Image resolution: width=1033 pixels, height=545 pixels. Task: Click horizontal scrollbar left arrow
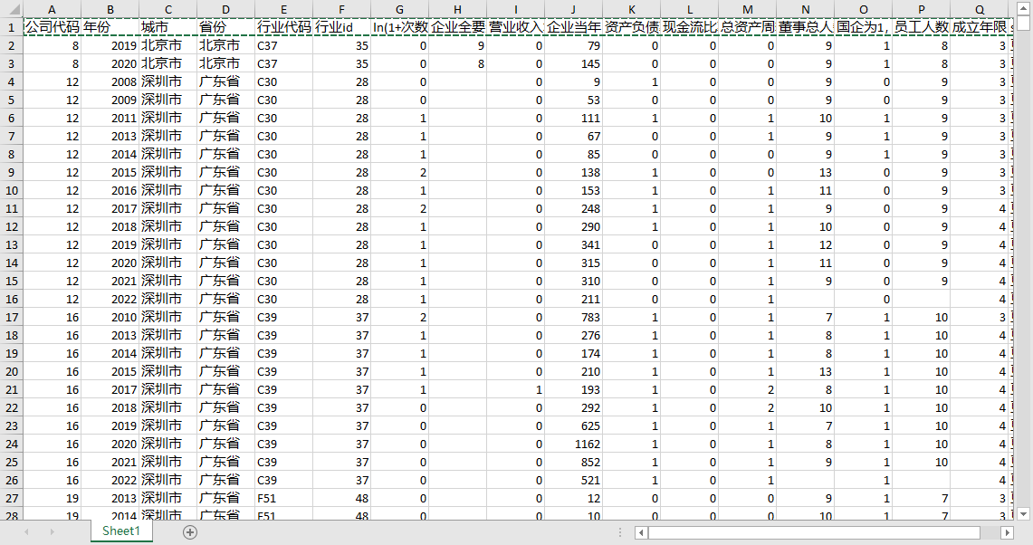(641, 532)
